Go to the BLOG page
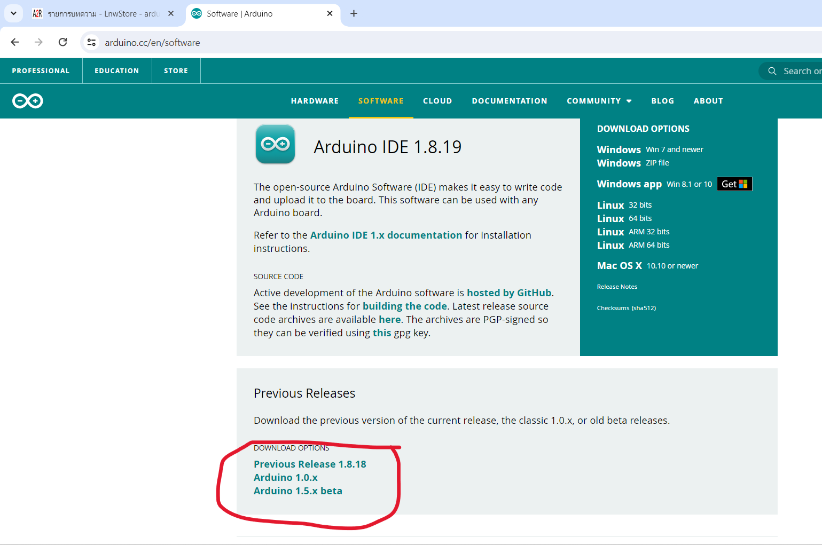 663,101
